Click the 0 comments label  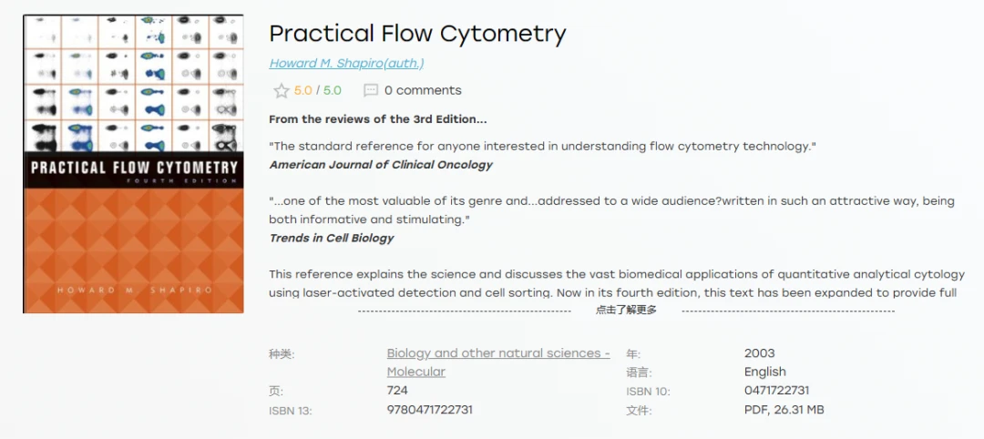point(423,90)
